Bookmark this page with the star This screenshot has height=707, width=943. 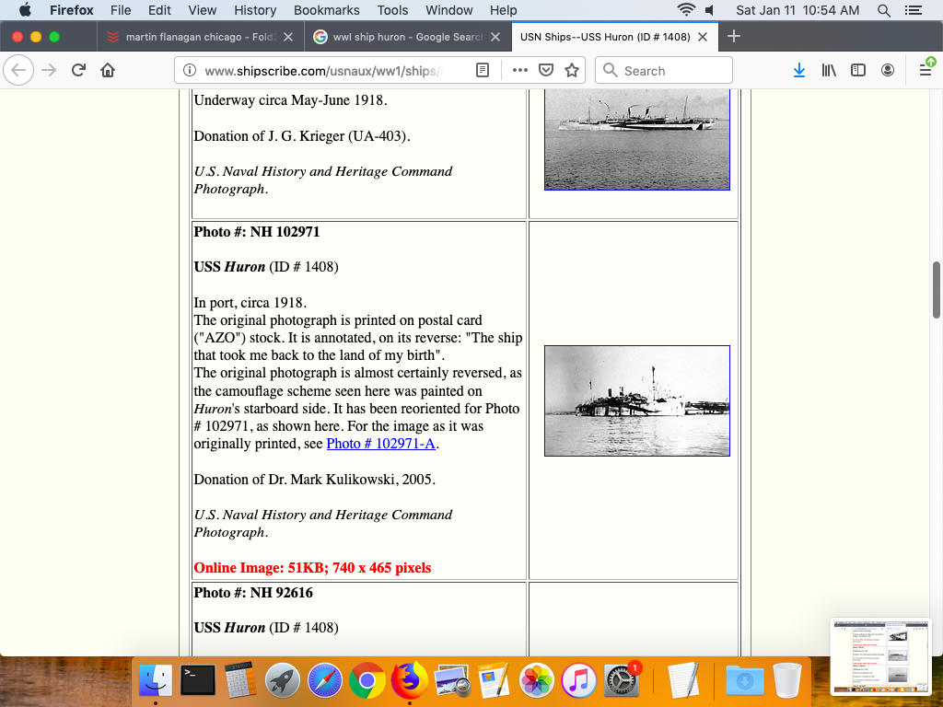click(x=572, y=71)
